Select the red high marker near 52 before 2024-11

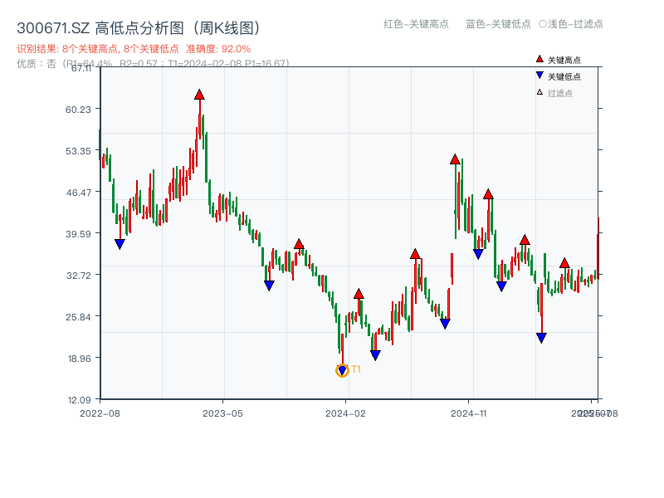click(x=455, y=159)
